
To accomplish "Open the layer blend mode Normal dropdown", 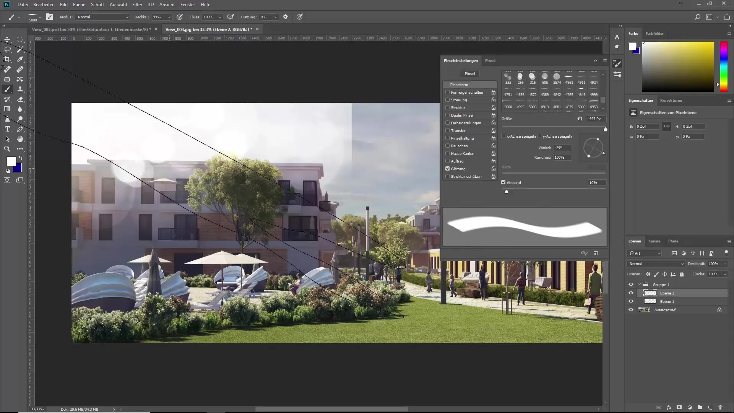I will coord(656,264).
